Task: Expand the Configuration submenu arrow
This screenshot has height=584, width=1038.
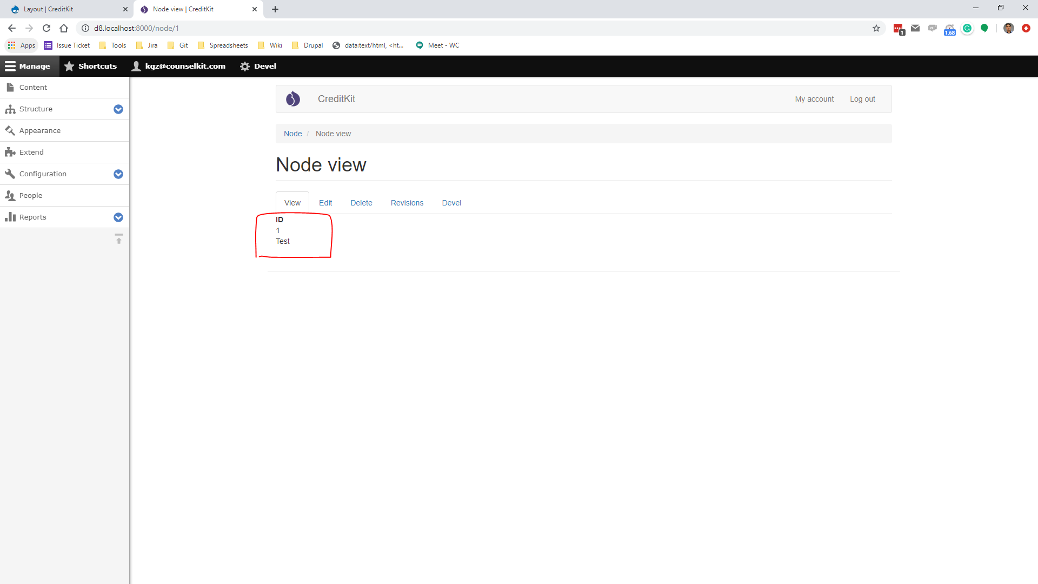Action: (x=118, y=174)
